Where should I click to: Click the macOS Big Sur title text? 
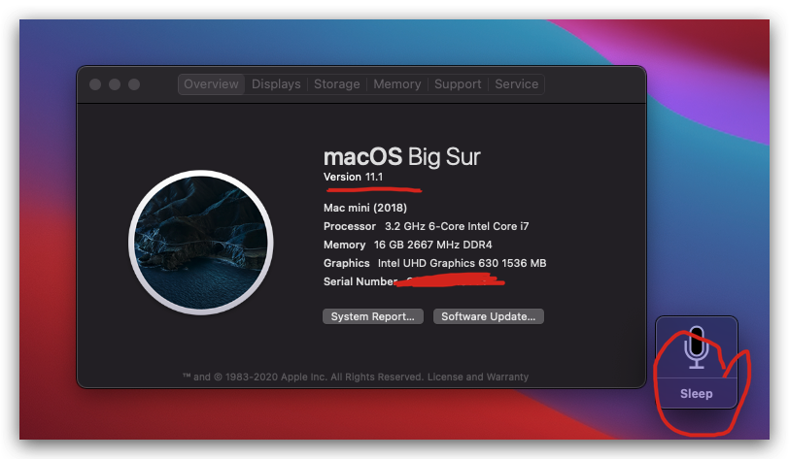click(401, 156)
